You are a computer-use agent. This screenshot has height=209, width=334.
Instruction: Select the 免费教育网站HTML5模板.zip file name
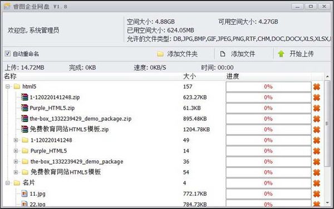point(69,129)
